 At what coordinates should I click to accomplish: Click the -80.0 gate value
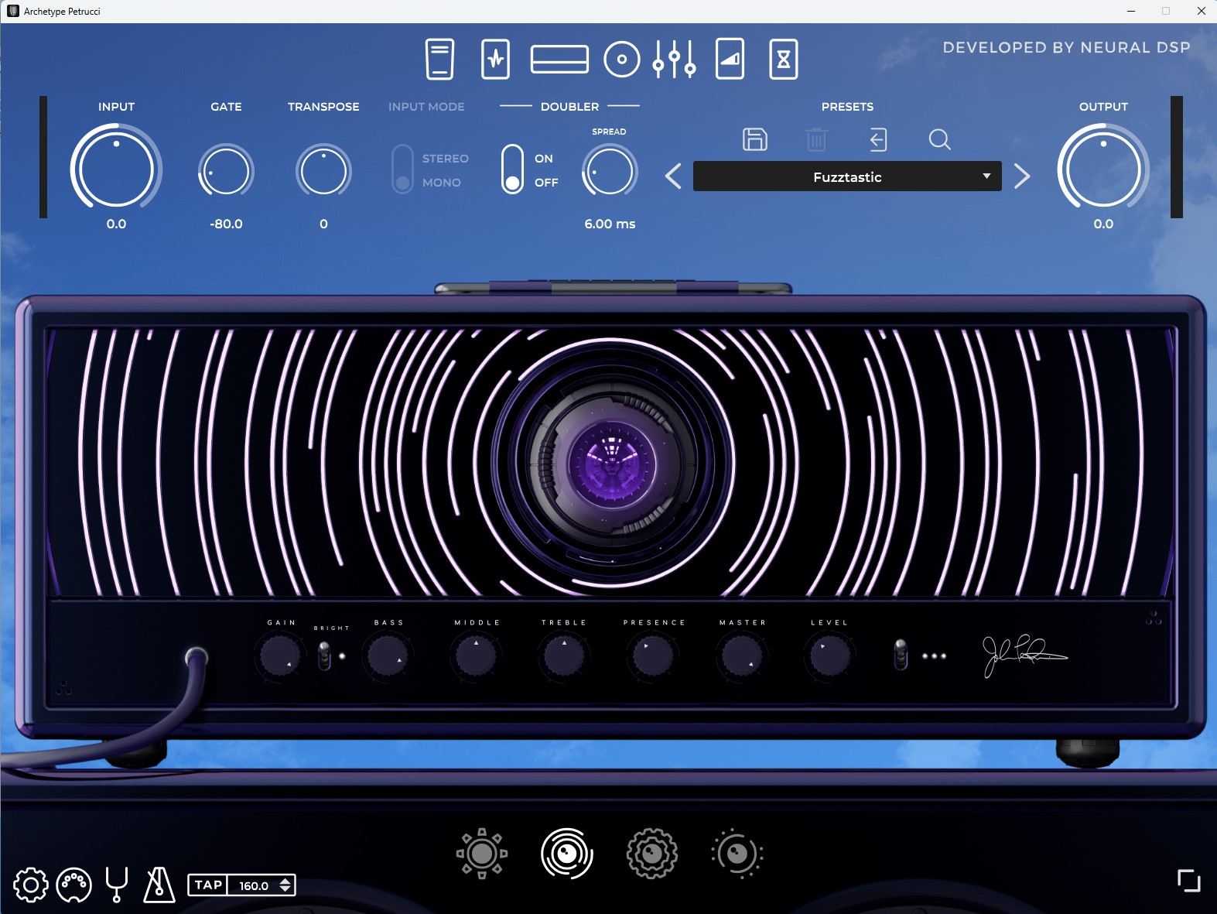pos(226,224)
